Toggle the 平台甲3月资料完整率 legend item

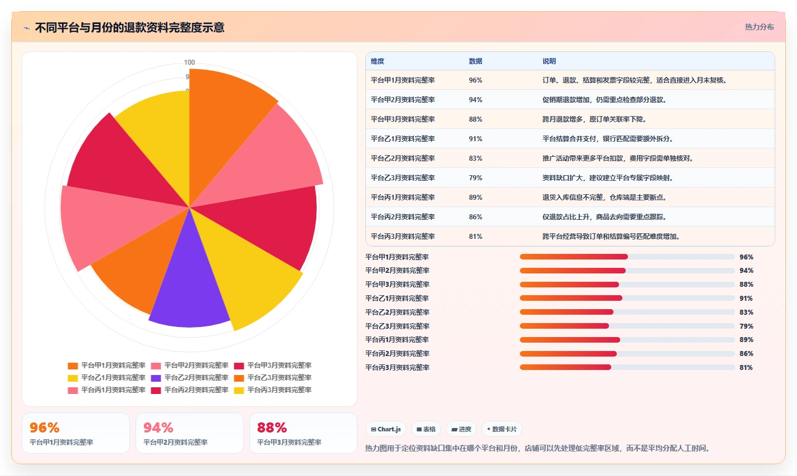pyautogui.click(x=273, y=366)
